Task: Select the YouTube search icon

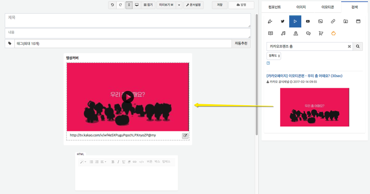Action: tap(308, 22)
